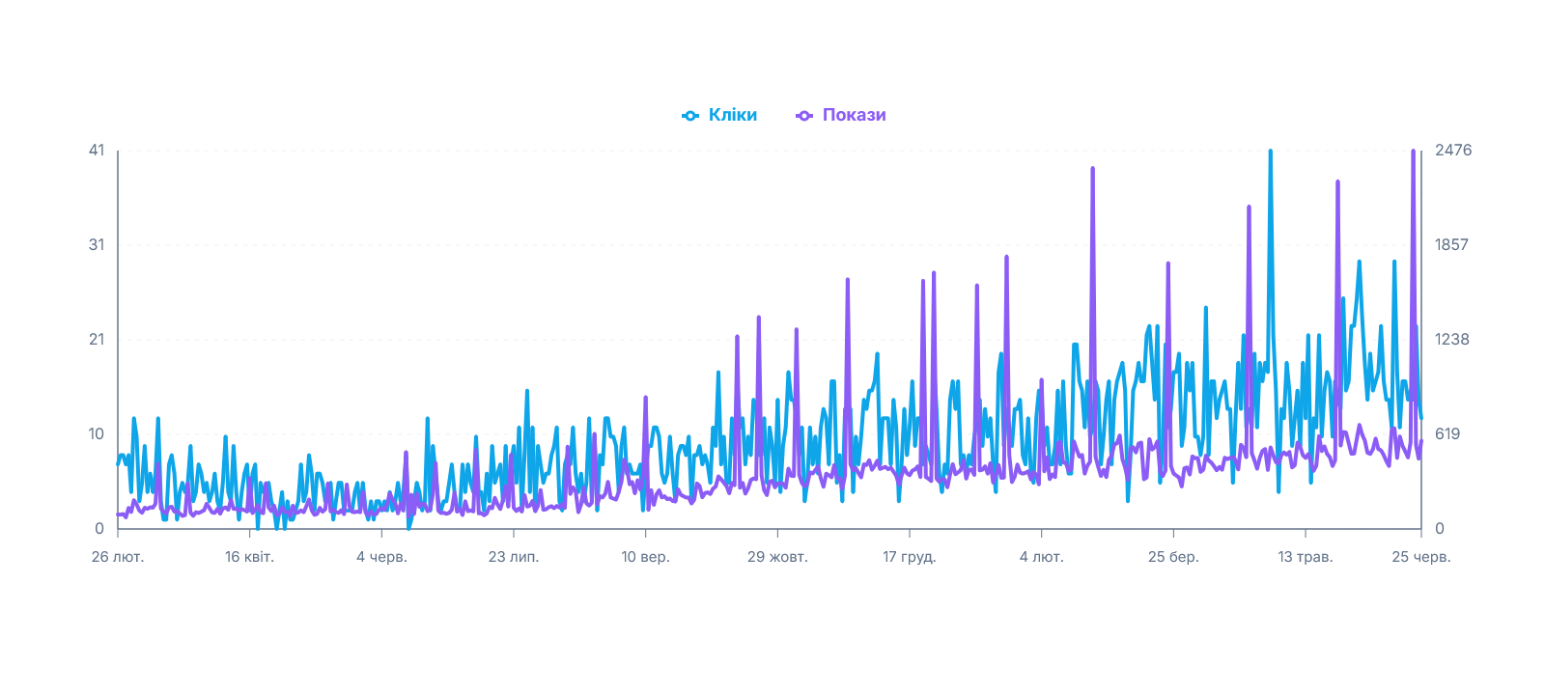Click the left axis value 10
The height and width of the screenshot is (695, 1545).
tap(97, 433)
